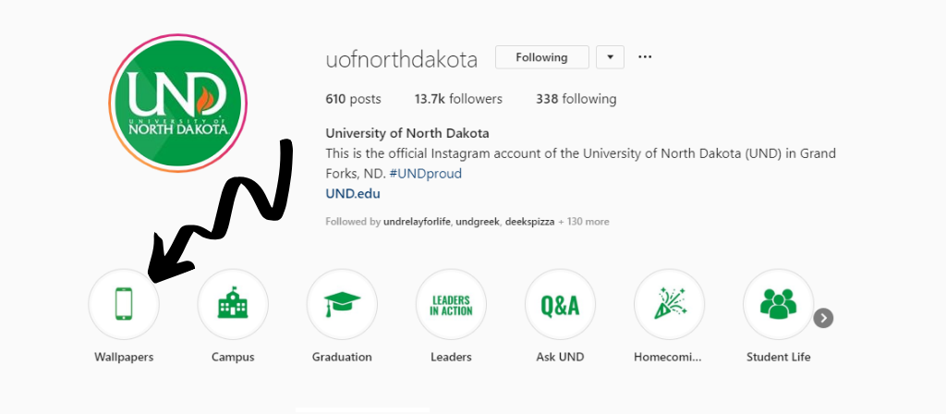
Task: View the 338 following list
Action: tap(576, 99)
